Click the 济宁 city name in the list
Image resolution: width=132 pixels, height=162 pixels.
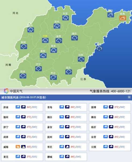click(x=6, y=127)
